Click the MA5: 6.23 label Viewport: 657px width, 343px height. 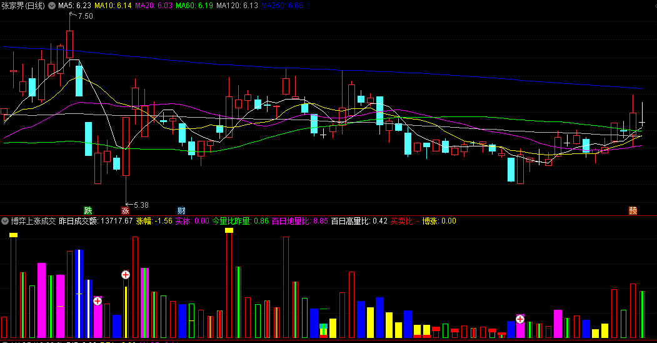coord(74,6)
